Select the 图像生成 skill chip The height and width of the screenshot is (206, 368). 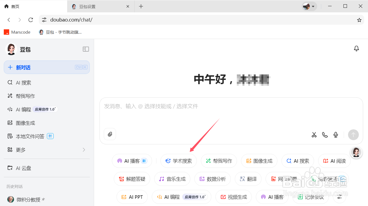[x=259, y=161]
